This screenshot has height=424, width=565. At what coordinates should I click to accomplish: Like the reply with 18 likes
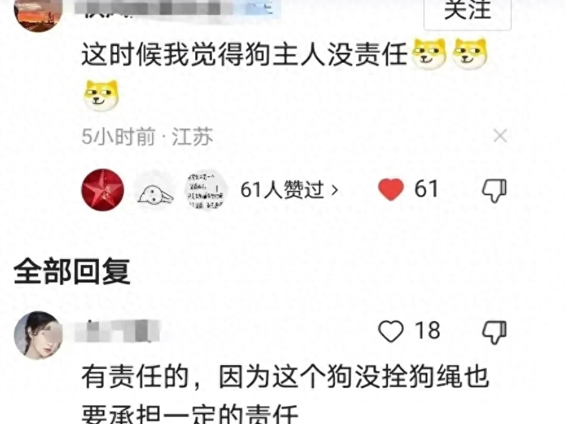(x=391, y=331)
